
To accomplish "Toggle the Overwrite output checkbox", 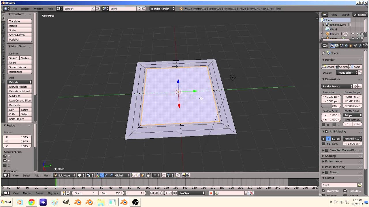I will (x=323, y=191).
